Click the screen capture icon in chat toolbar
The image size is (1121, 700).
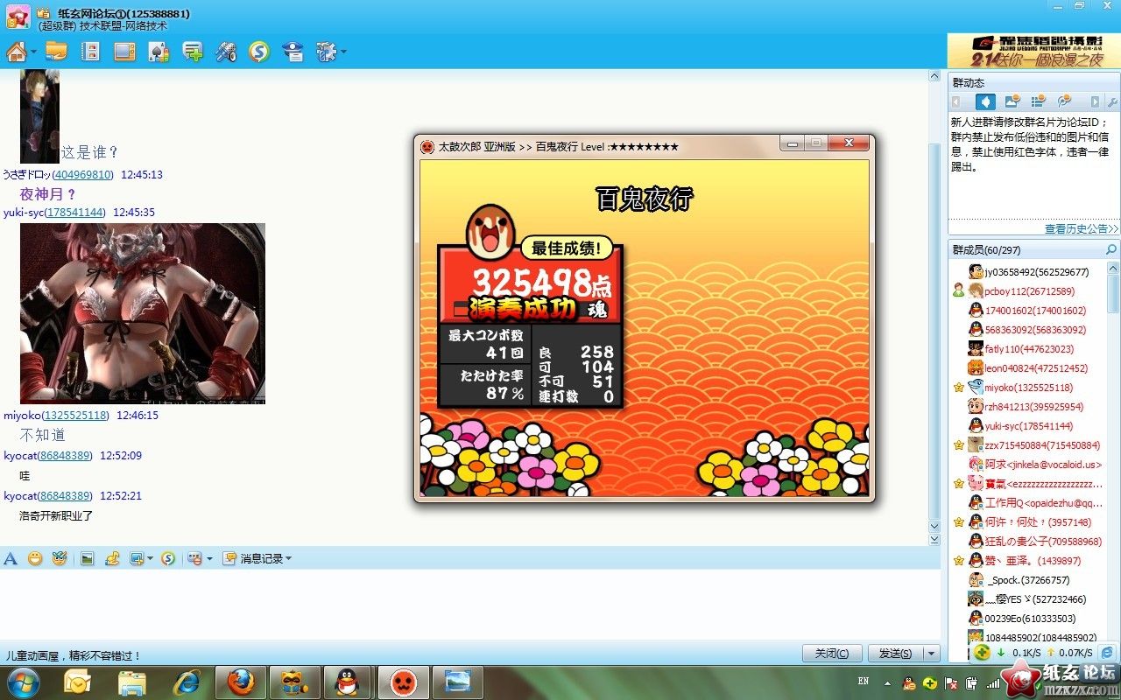(x=137, y=558)
